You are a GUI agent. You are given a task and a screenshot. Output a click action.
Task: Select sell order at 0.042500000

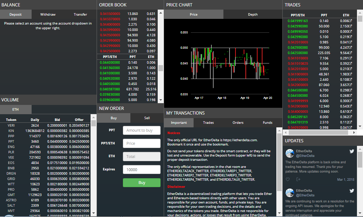click(x=128, y=51)
